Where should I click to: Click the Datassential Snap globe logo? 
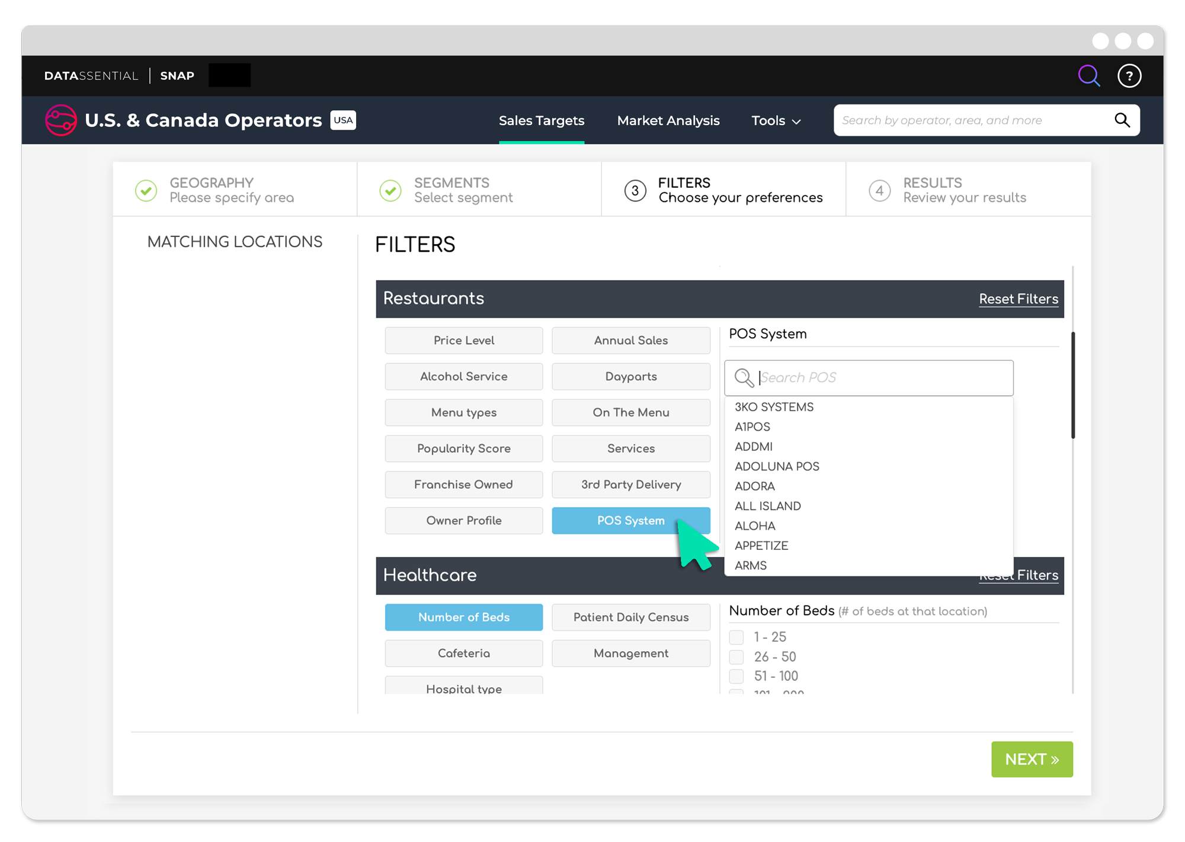coord(61,120)
